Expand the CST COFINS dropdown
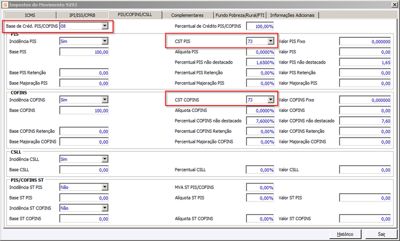Screen dimensions: 400x241 coord(270,100)
